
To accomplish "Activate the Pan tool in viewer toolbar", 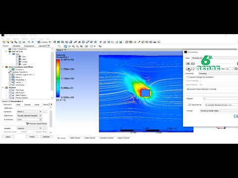I will [x=69, y=46].
